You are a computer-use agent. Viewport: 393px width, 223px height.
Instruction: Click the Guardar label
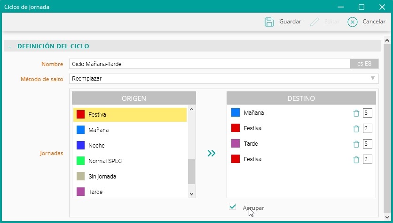tap(290, 22)
